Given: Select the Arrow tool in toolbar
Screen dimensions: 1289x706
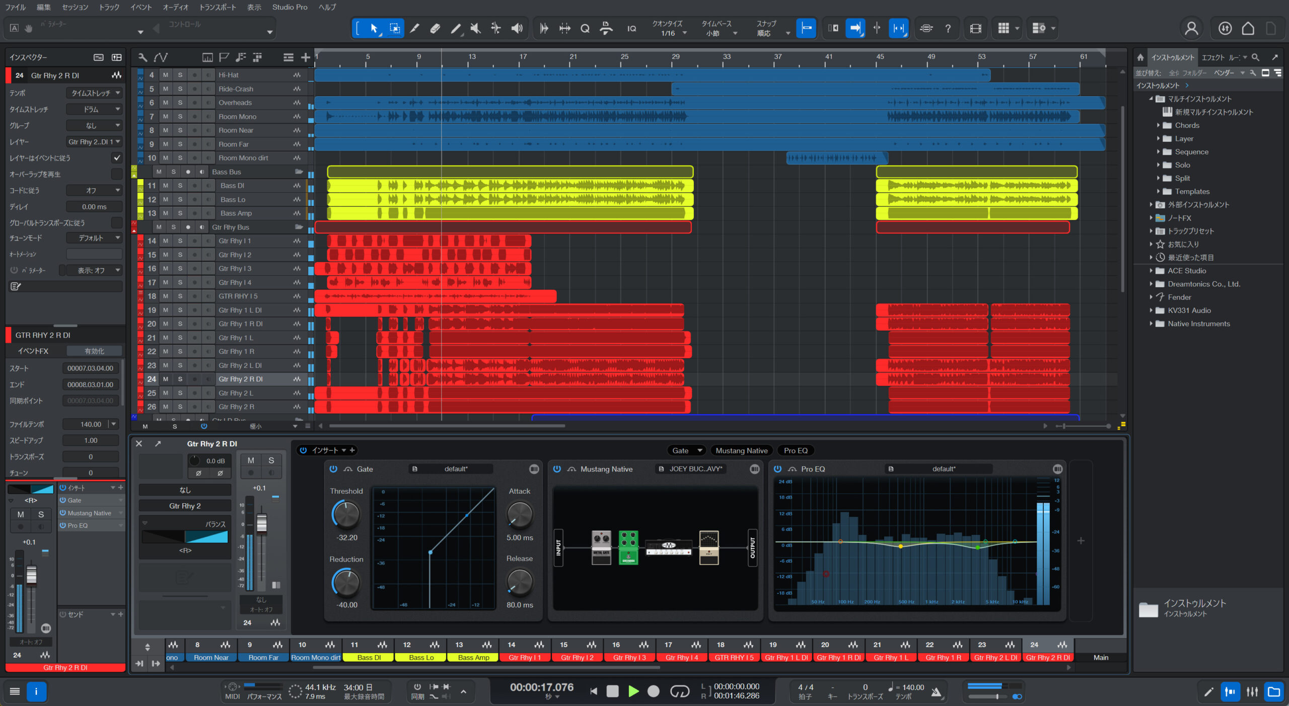Looking at the screenshot, I should click(x=374, y=28).
